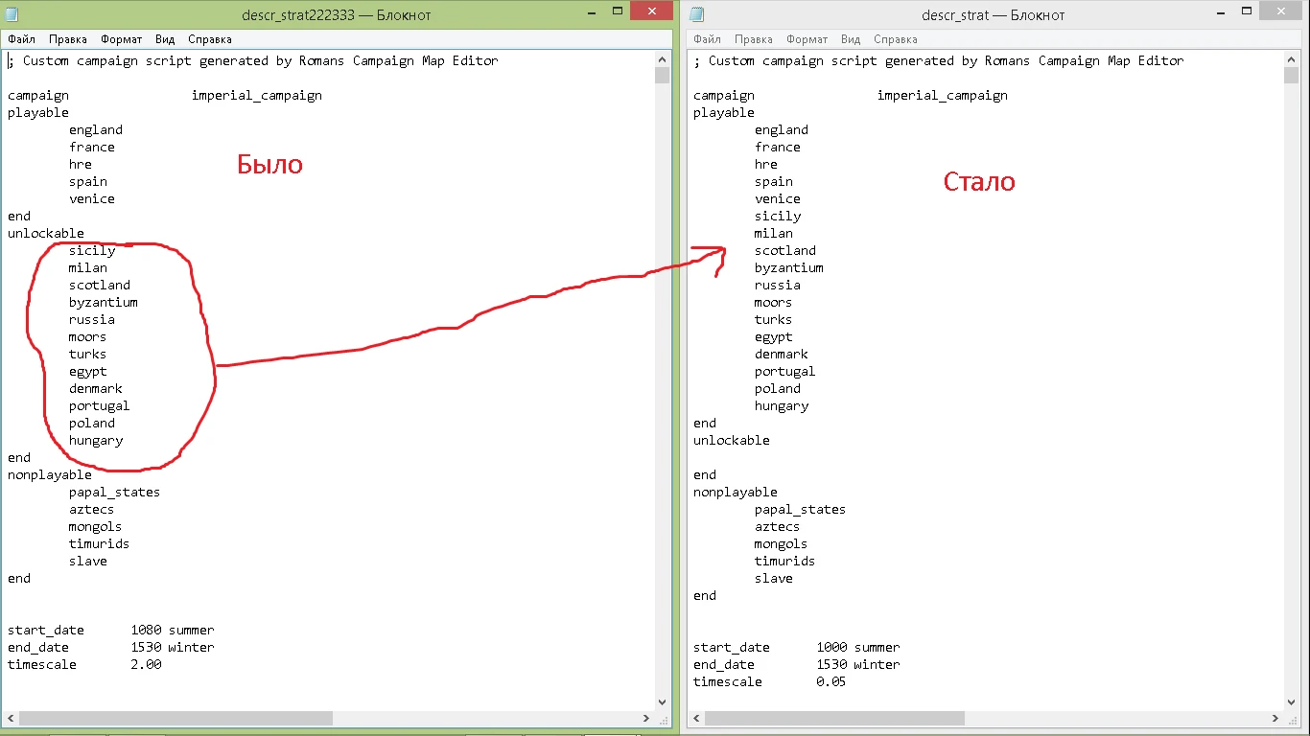Open Справка menu in the right descr_strat window
1310x736 pixels.
pyautogui.click(x=896, y=39)
